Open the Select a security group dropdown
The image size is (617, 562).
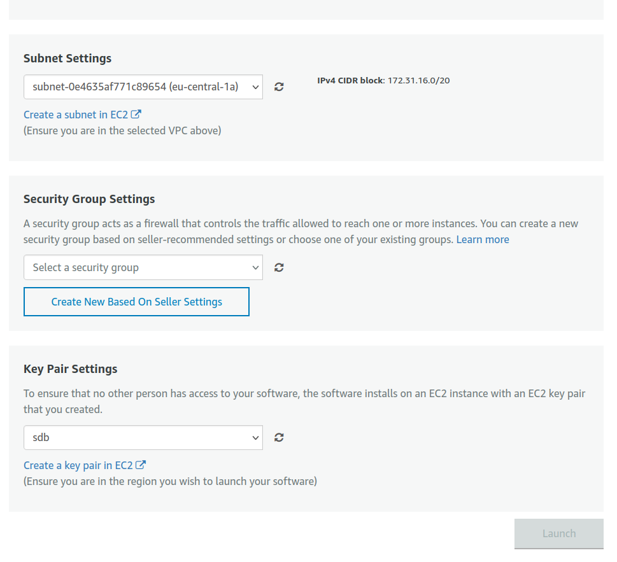(x=143, y=268)
